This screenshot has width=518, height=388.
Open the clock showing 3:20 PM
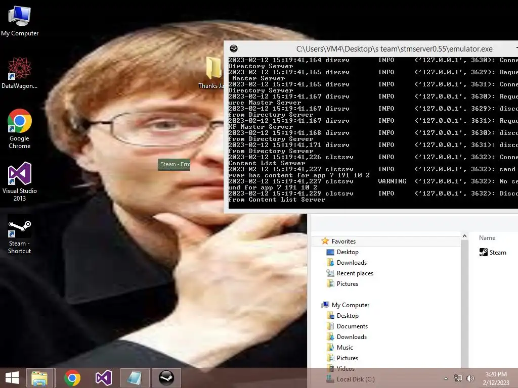click(x=496, y=378)
